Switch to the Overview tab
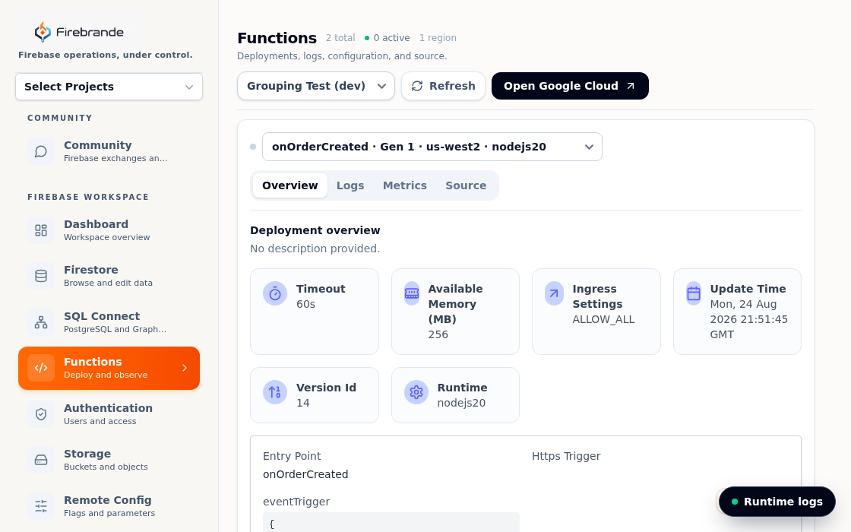Screen dimensions: 851x532 289,185
